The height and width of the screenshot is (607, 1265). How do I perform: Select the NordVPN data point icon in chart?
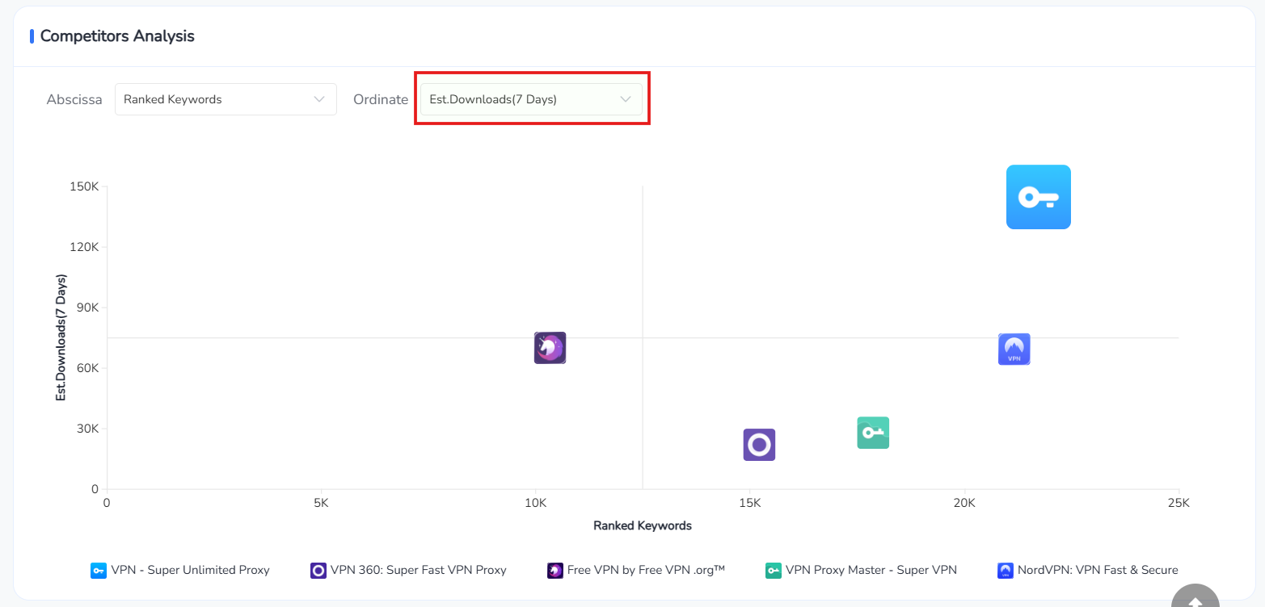pyautogui.click(x=1014, y=350)
